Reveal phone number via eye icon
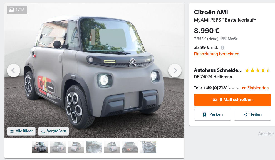The width and height of the screenshot is (275, 160). tap(243, 88)
